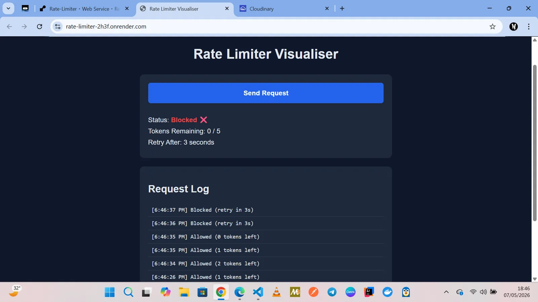Image resolution: width=538 pixels, height=302 pixels.
Task: Open a new browser tab
Action: click(x=342, y=9)
